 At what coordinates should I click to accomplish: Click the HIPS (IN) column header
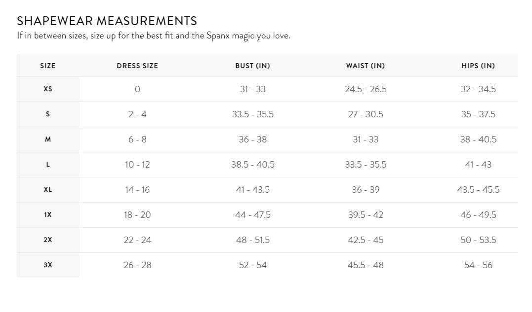point(478,66)
